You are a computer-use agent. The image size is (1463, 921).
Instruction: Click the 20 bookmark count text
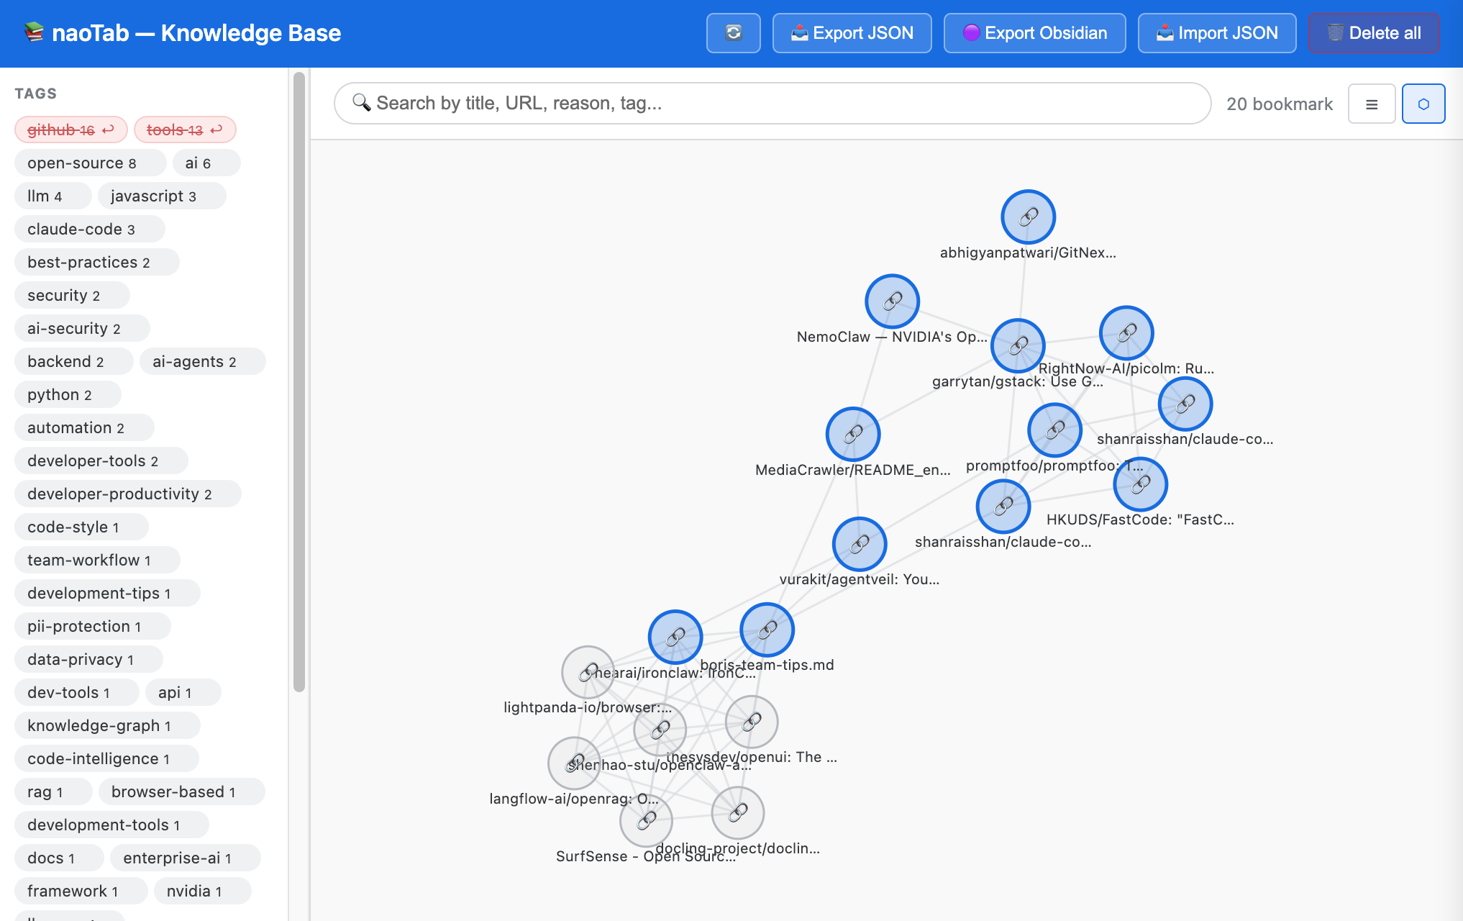coord(1280,104)
